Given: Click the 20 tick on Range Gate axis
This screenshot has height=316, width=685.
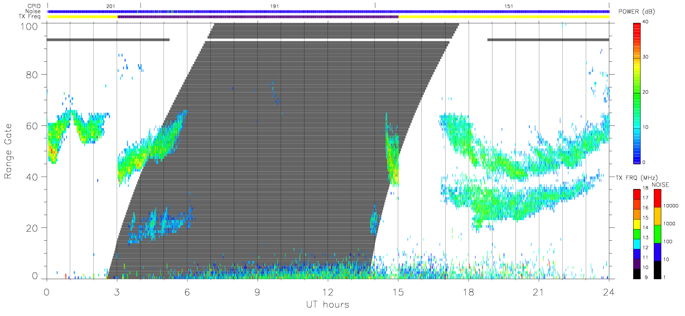Looking at the screenshot, I should point(32,227).
